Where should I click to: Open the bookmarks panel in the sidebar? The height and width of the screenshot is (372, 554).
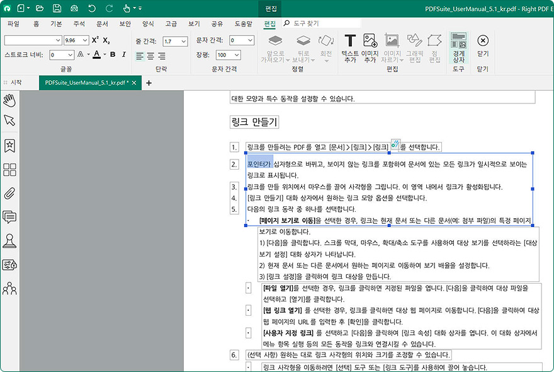[9, 146]
